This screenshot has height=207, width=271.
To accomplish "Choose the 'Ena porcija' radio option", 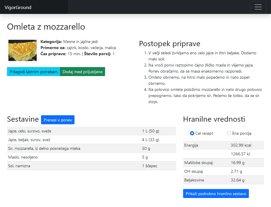I will click(229, 133).
